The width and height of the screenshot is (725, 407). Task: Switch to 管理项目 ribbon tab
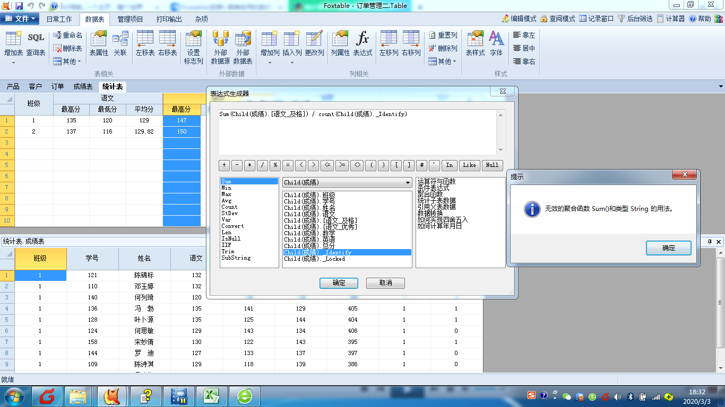click(130, 19)
